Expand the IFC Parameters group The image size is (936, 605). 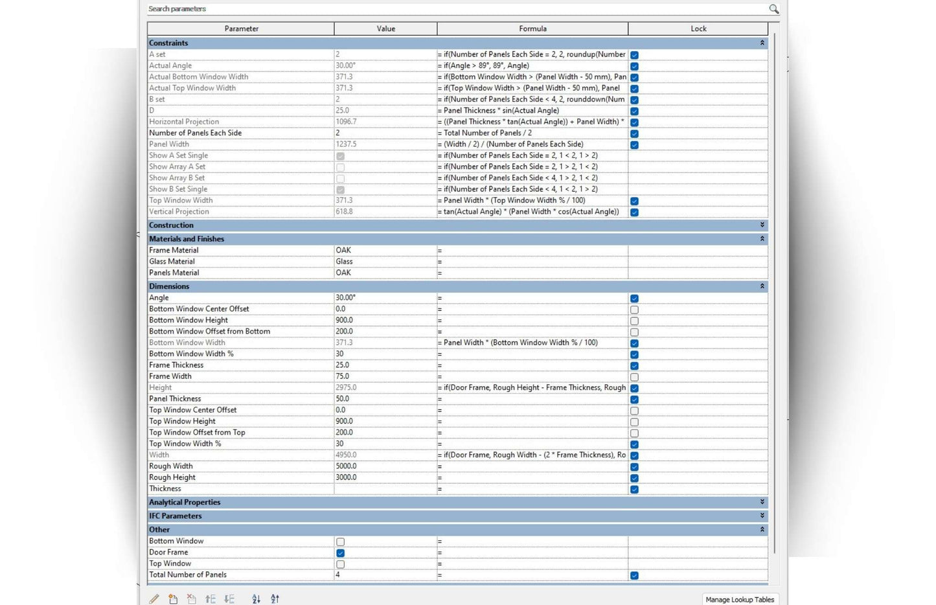click(x=762, y=516)
